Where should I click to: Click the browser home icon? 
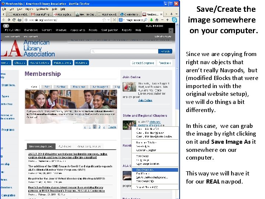[157, 20]
